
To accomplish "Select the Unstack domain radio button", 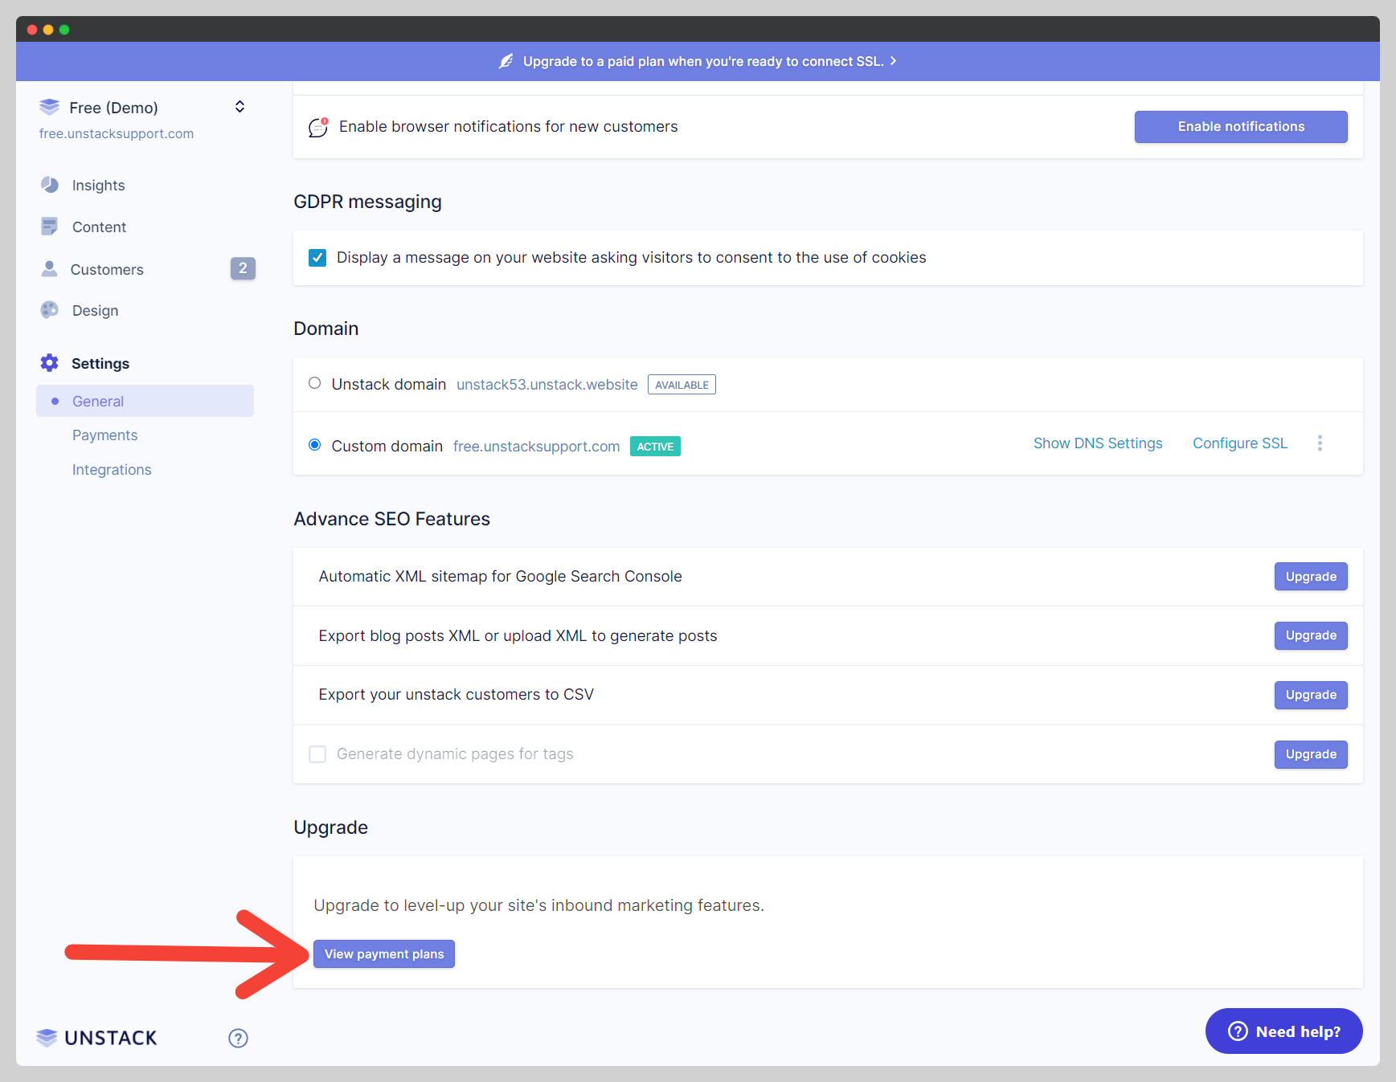I will tap(315, 384).
